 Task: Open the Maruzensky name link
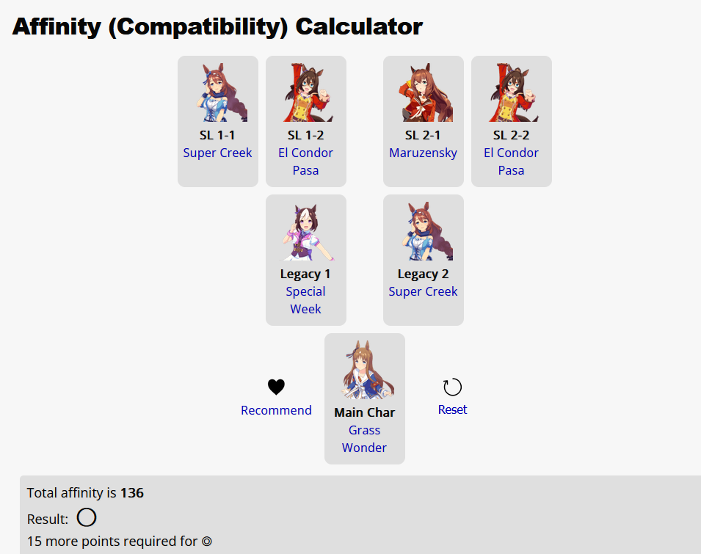click(x=423, y=153)
